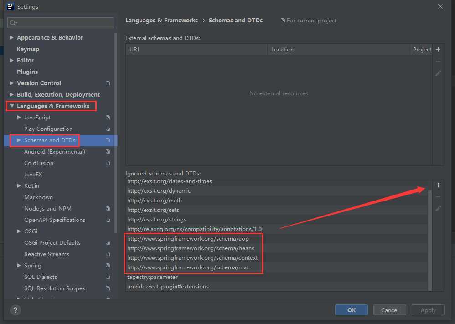Viewport: 455px width, 324px height.
Task: Click project-level icon beside SQL Dialects
Action: pyautogui.click(x=108, y=277)
